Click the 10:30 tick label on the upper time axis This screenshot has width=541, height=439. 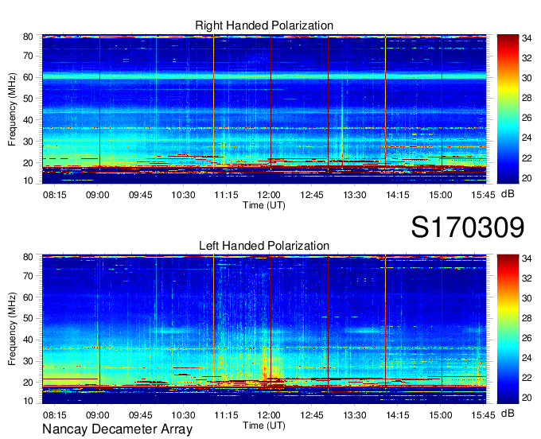[x=183, y=195]
